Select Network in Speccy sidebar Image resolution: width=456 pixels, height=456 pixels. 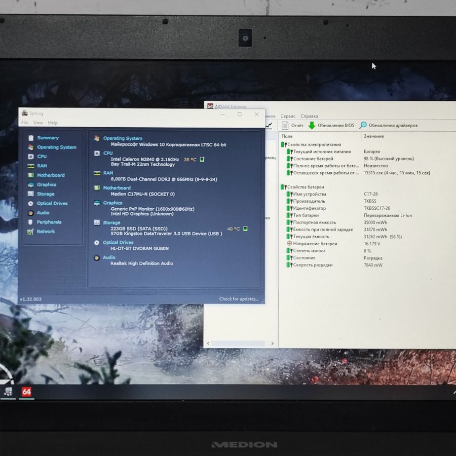click(x=46, y=232)
